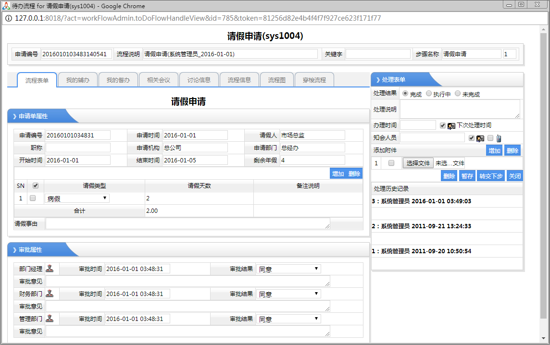Image resolution: width=550 pixels, height=345 pixels.
Task: Expand 财务部门 审批结果 dropdown
Action: [288, 294]
